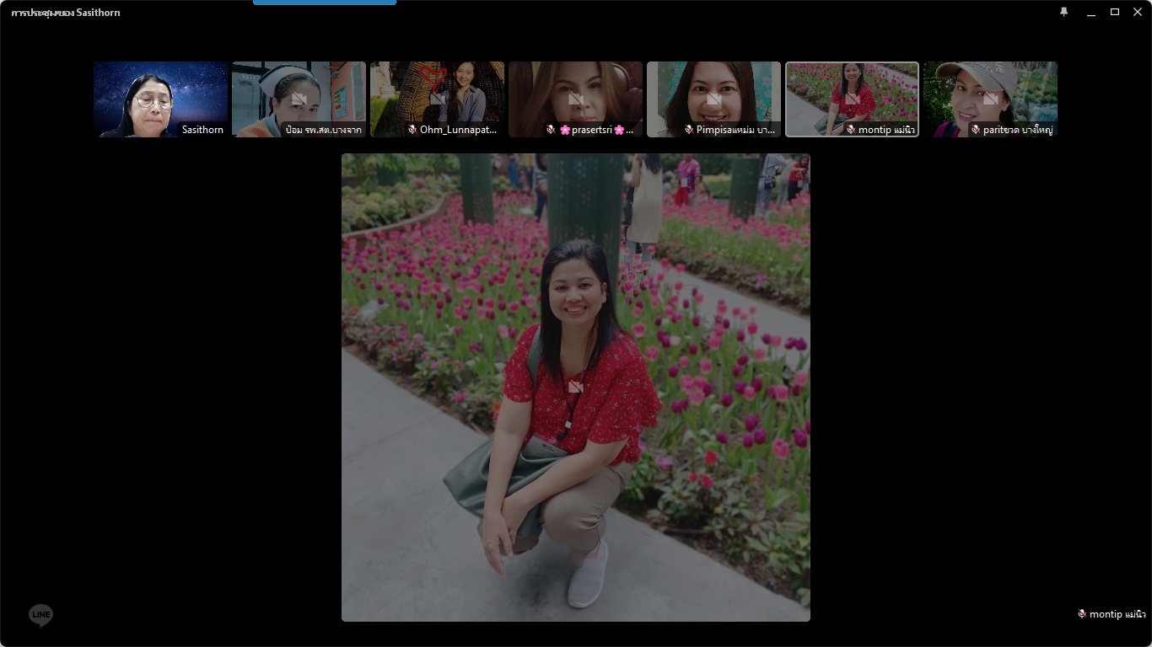Screen dimensions: 1152x647
Task: Click muted mic icon on prasertsri's tile
Action: tap(550, 130)
